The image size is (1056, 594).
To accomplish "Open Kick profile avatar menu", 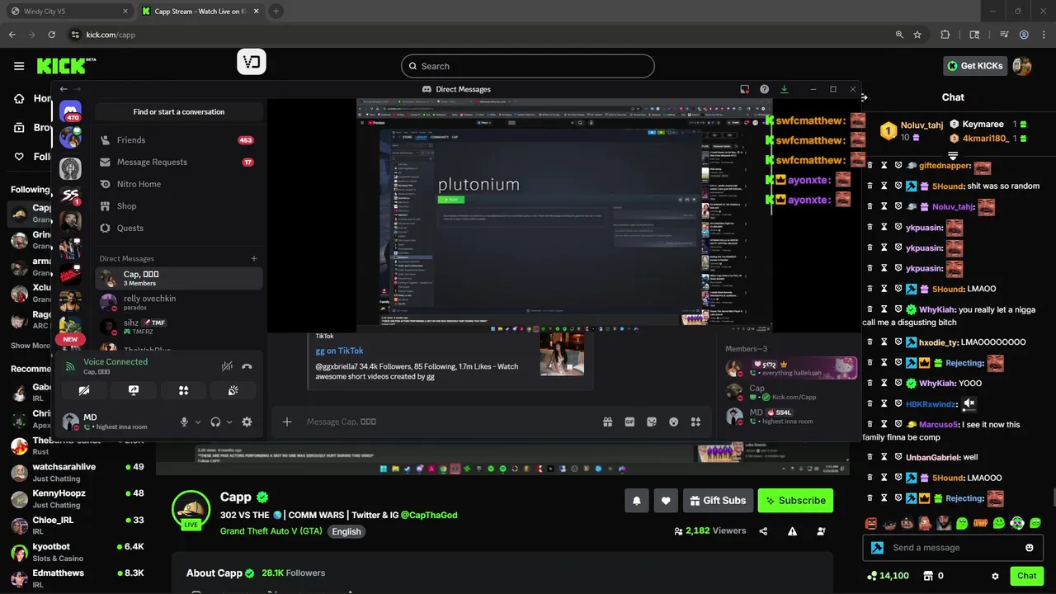I will point(1022,66).
